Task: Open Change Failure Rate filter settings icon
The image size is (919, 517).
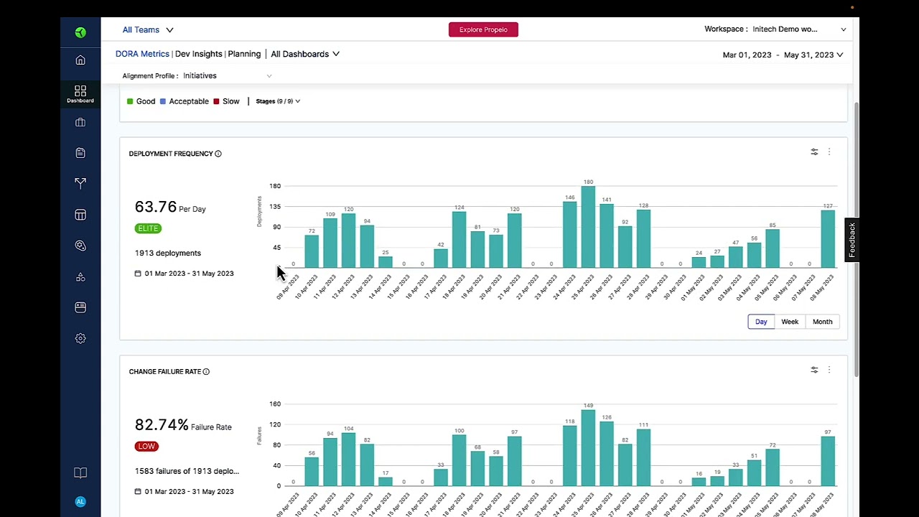Action: pyautogui.click(x=814, y=370)
